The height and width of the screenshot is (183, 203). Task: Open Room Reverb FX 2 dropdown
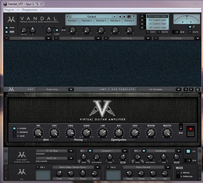[x=168, y=167]
